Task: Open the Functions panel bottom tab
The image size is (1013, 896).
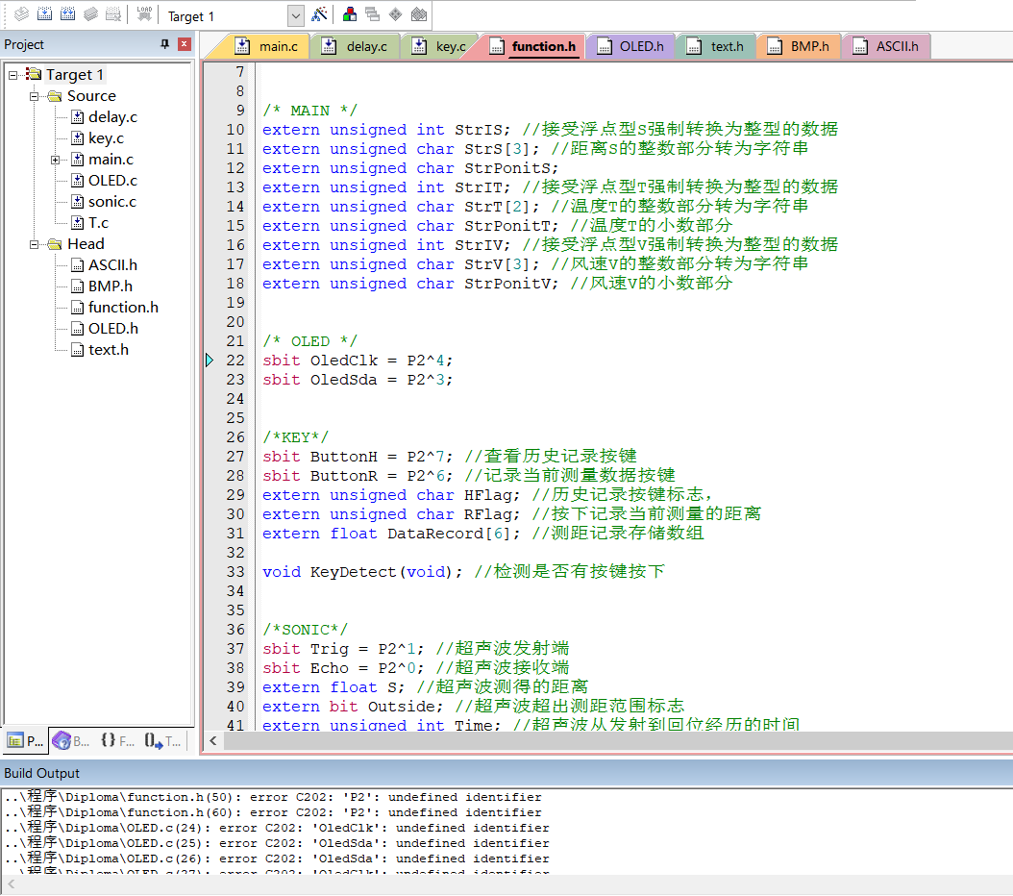Action: pos(117,741)
